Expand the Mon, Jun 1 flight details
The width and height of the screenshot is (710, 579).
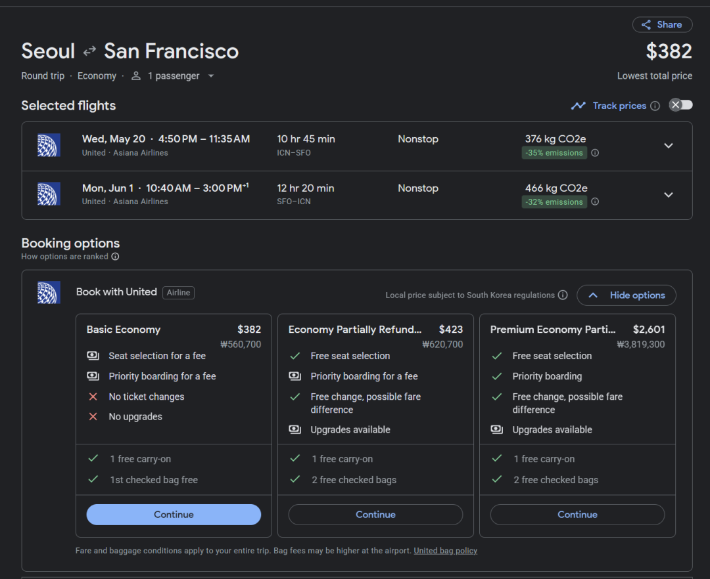[668, 195]
